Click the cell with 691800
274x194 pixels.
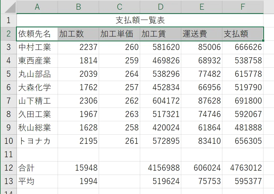coord(243,101)
